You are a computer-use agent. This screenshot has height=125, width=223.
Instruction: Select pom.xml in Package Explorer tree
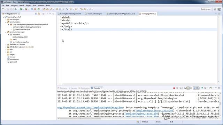pyautogui.click(x=13, y=62)
